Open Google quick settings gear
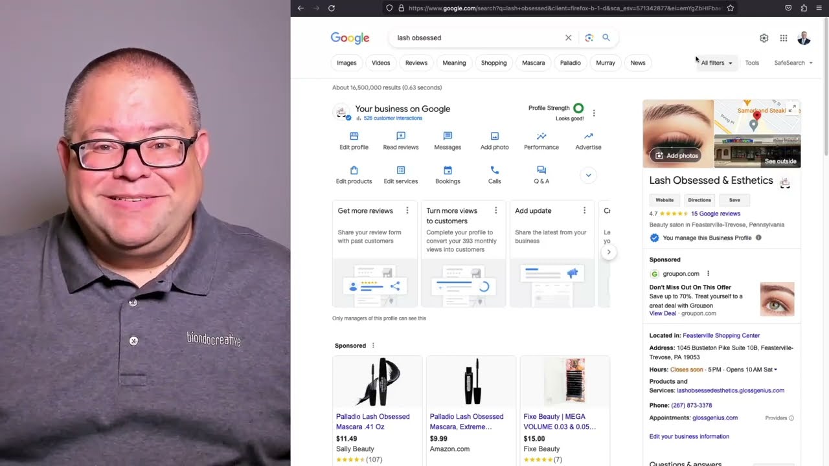 764,38
